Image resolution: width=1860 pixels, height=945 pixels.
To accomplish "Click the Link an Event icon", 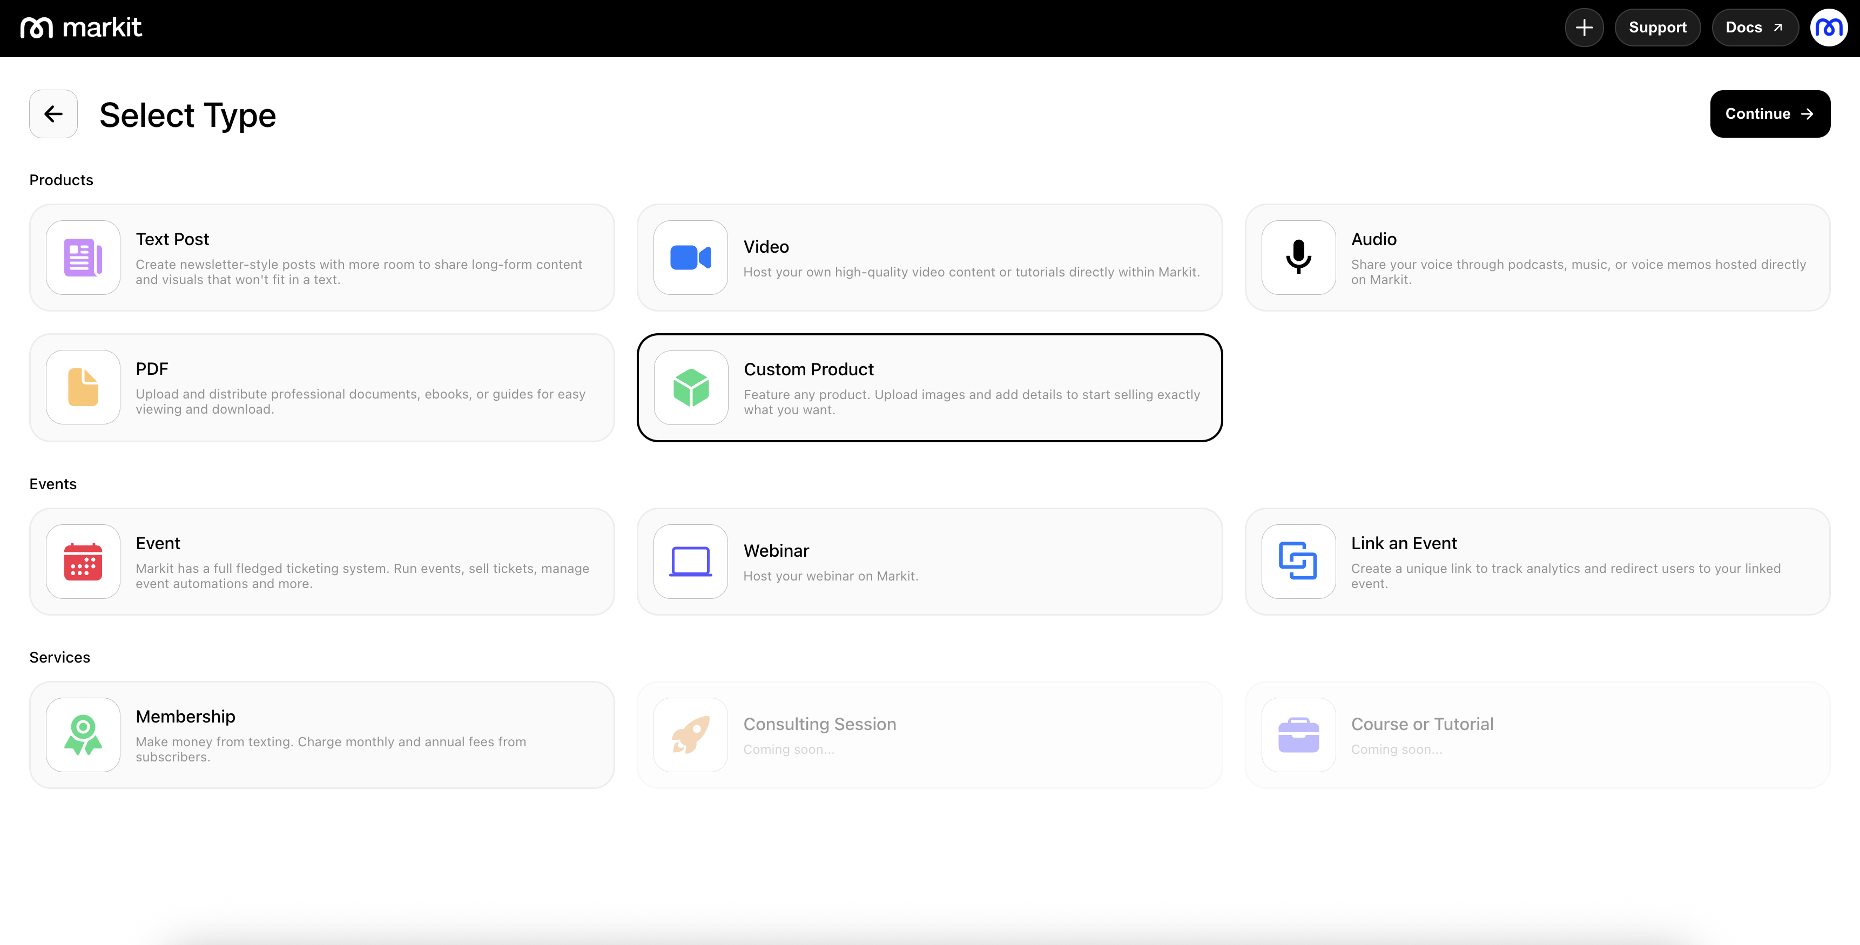I will tap(1298, 562).
